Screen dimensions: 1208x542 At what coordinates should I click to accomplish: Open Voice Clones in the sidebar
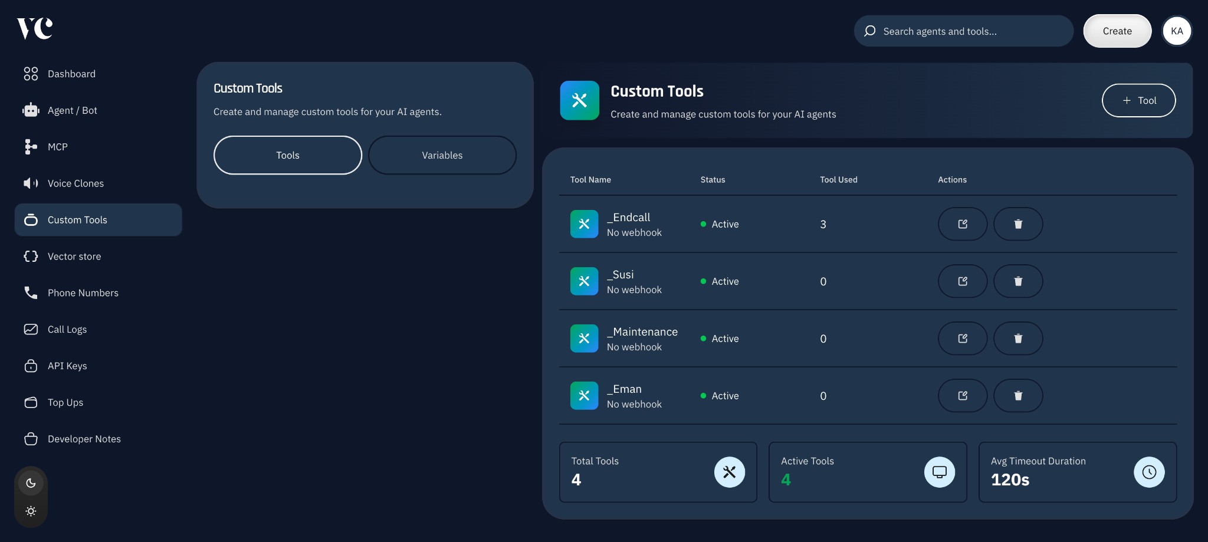click(x=75, y=183)
